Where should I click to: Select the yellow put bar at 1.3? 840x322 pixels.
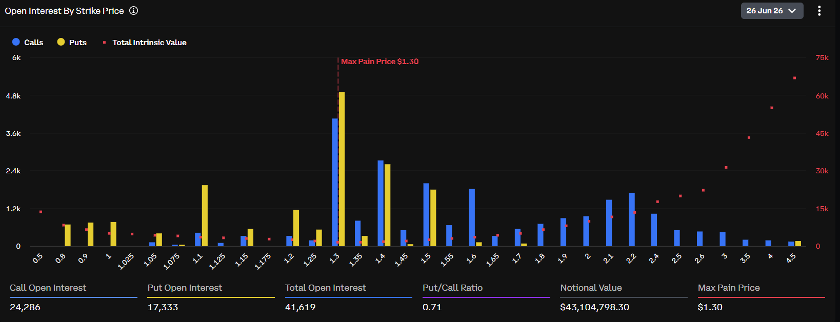[342, 169]
